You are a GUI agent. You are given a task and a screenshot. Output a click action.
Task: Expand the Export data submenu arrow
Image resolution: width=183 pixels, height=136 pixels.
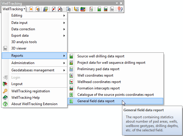coord(64,36)
